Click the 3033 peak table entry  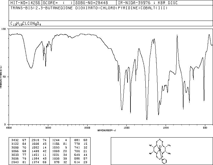19,155
